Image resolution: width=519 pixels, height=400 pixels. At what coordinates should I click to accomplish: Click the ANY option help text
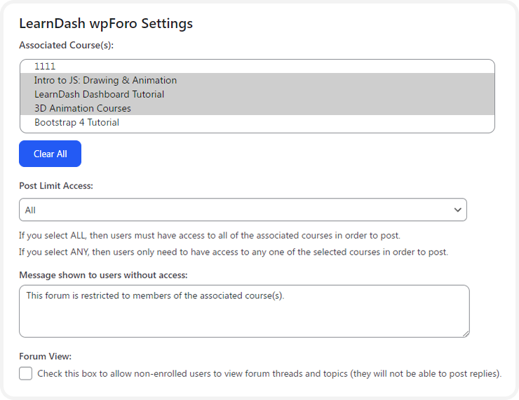[x=234, y=252]
